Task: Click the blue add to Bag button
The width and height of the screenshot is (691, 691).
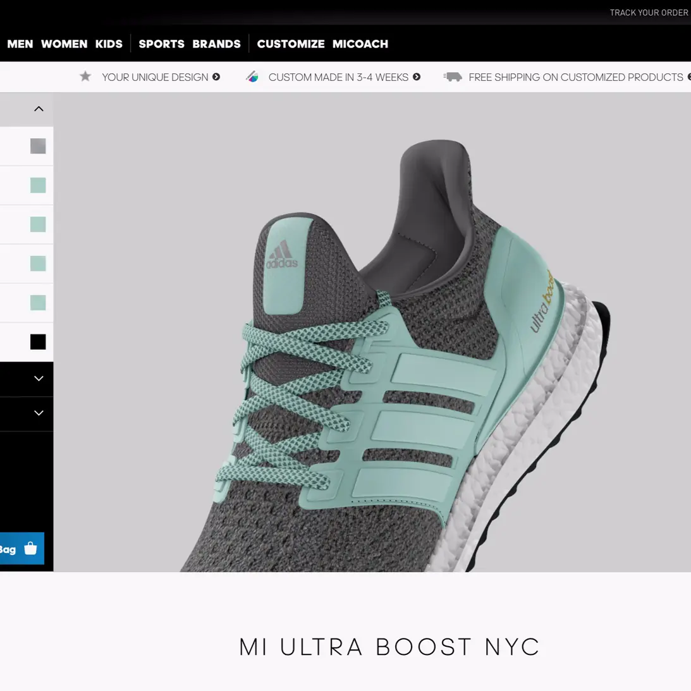Action: click(x=22, y=549)
